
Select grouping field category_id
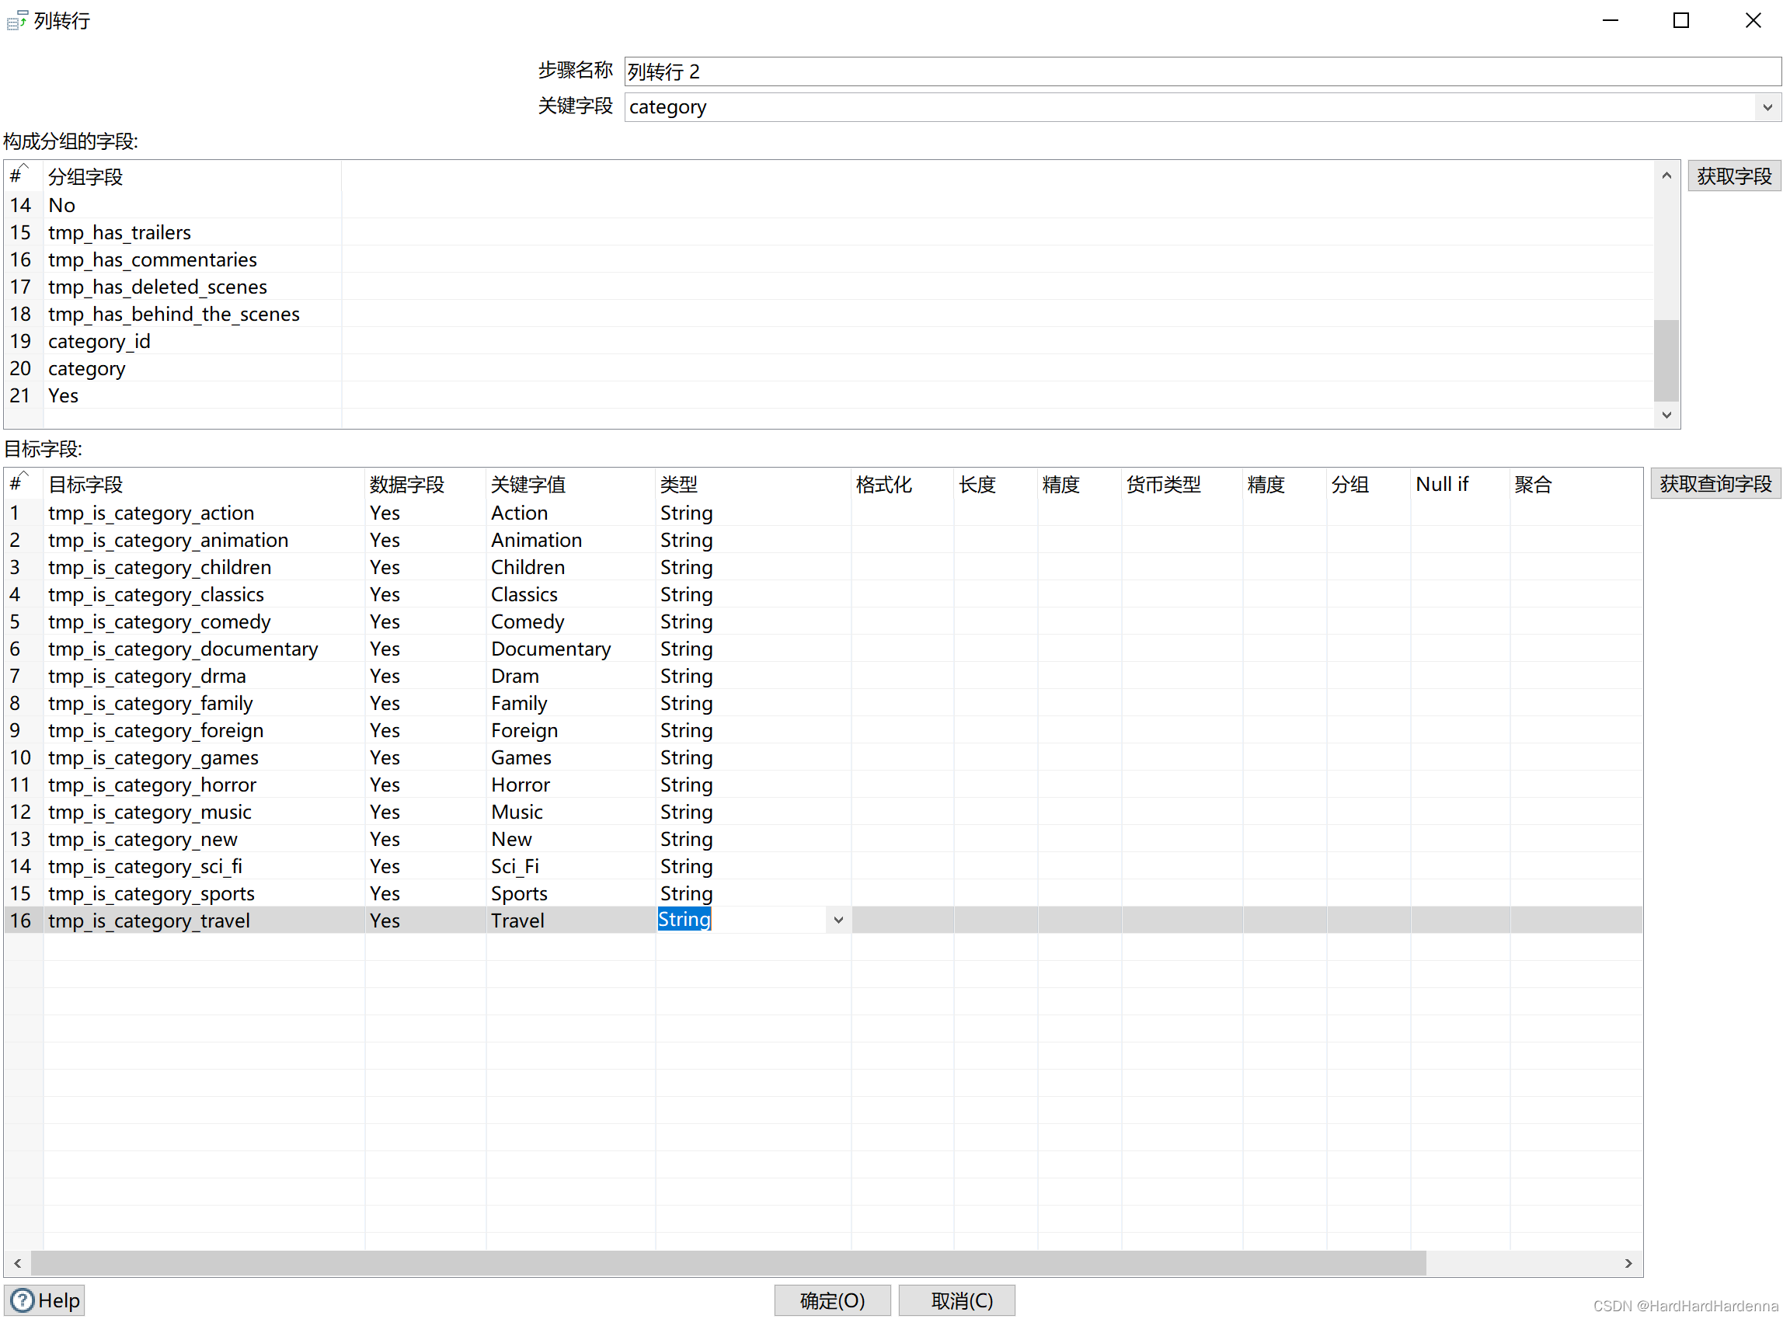coord(99,341)
